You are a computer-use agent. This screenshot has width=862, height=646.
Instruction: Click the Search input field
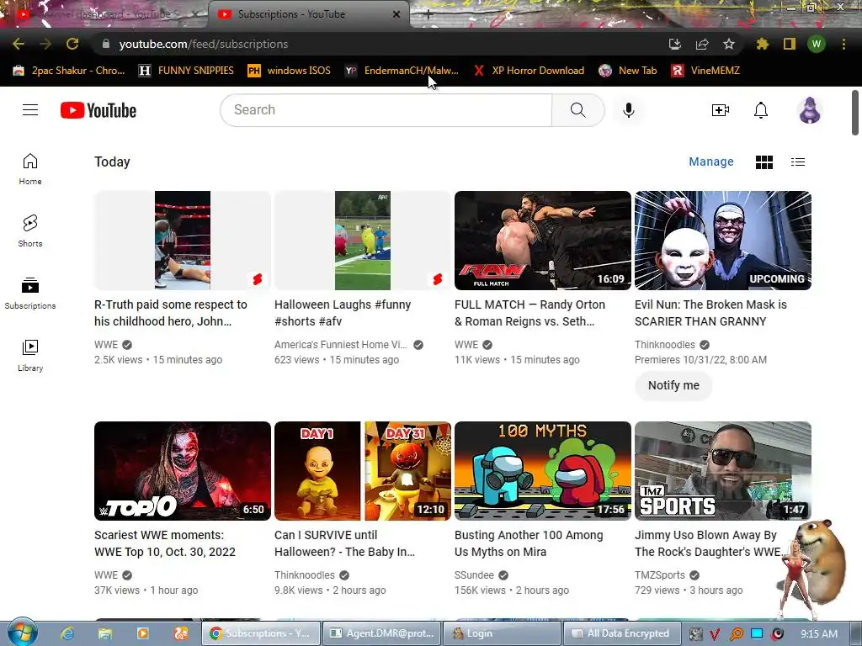point(386,110)
